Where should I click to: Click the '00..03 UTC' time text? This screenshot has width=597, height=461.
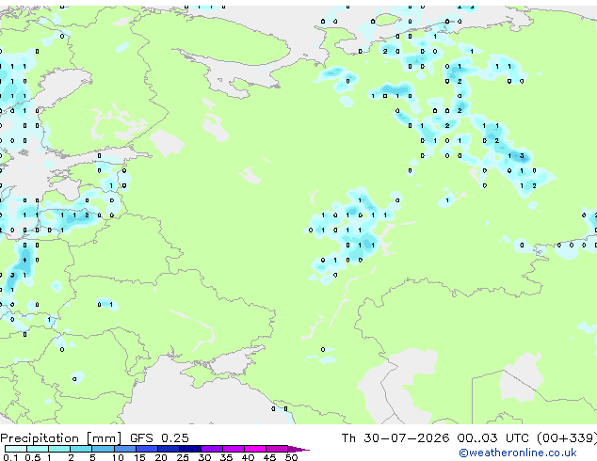pos(493,437)
